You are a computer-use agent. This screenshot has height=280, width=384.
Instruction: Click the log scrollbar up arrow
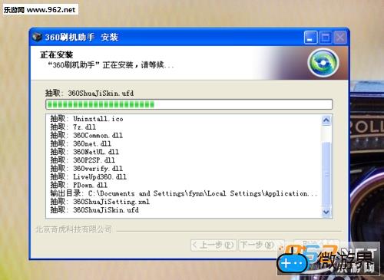326,120
